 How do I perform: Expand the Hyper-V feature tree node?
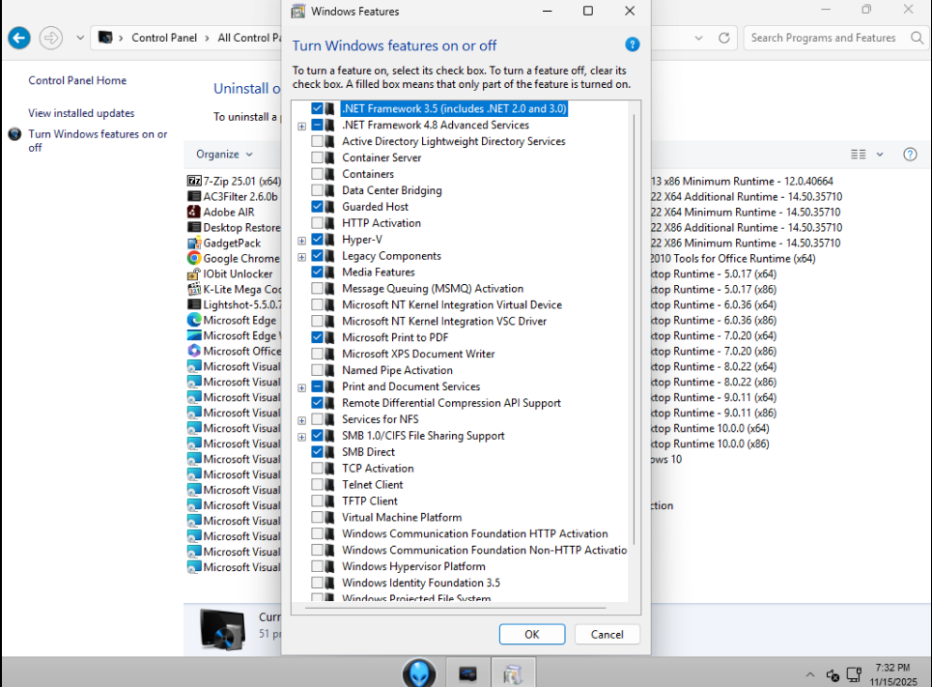(302, 241)
